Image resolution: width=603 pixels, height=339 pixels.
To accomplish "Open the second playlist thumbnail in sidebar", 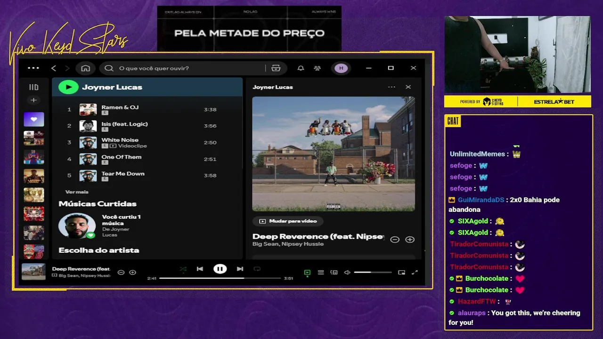I will [34, 138].
